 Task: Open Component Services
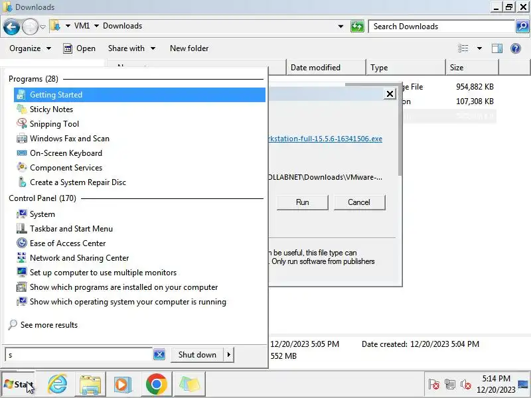[x=66, y=168]
